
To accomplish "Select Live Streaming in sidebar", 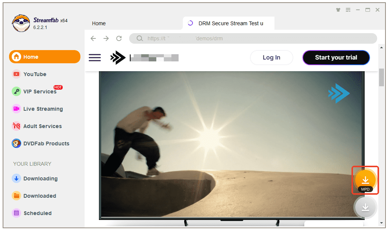I will click(x=37, y=109).
